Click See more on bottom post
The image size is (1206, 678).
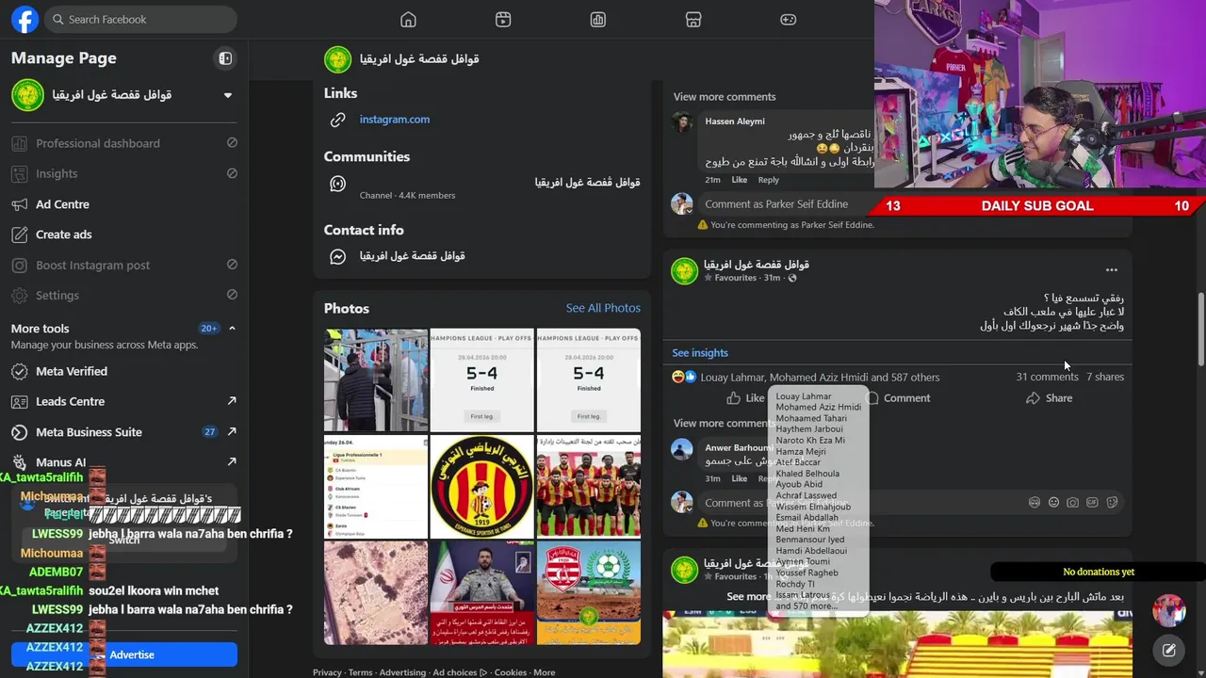tap(748, 596)
